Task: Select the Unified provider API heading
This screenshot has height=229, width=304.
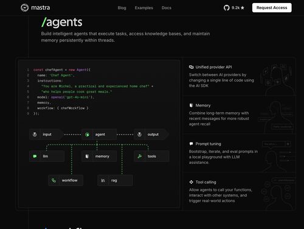Action: click(213, 67)
